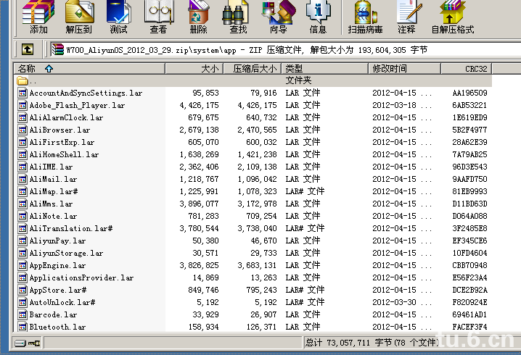Click the 解压到 (Extract To) icon

pyautogui.click(x=79, y=17)
